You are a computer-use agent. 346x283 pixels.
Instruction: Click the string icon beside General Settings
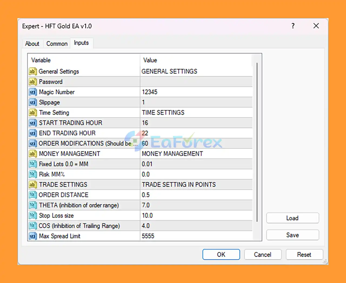point(32,71)
